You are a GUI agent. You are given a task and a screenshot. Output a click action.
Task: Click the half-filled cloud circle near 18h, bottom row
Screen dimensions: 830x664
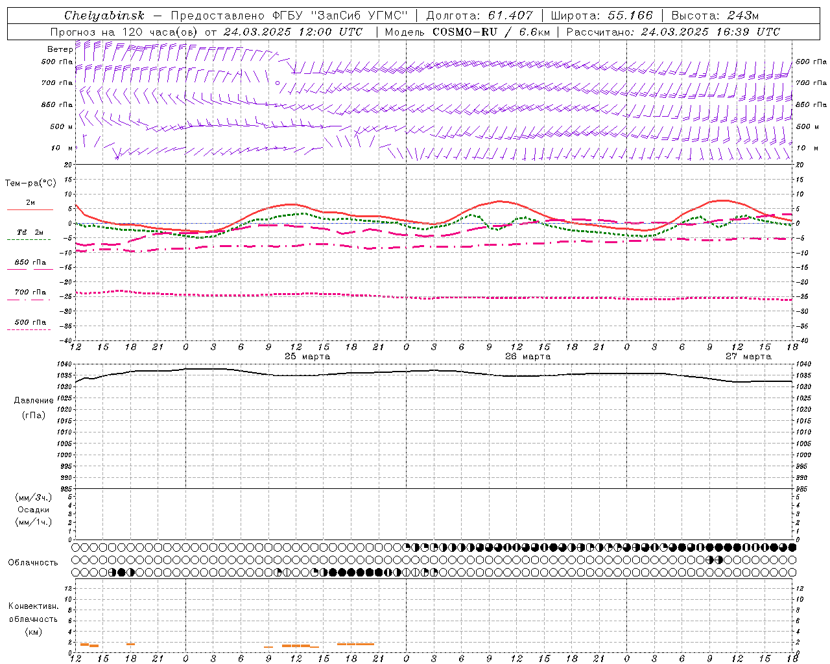coord(131,572)
